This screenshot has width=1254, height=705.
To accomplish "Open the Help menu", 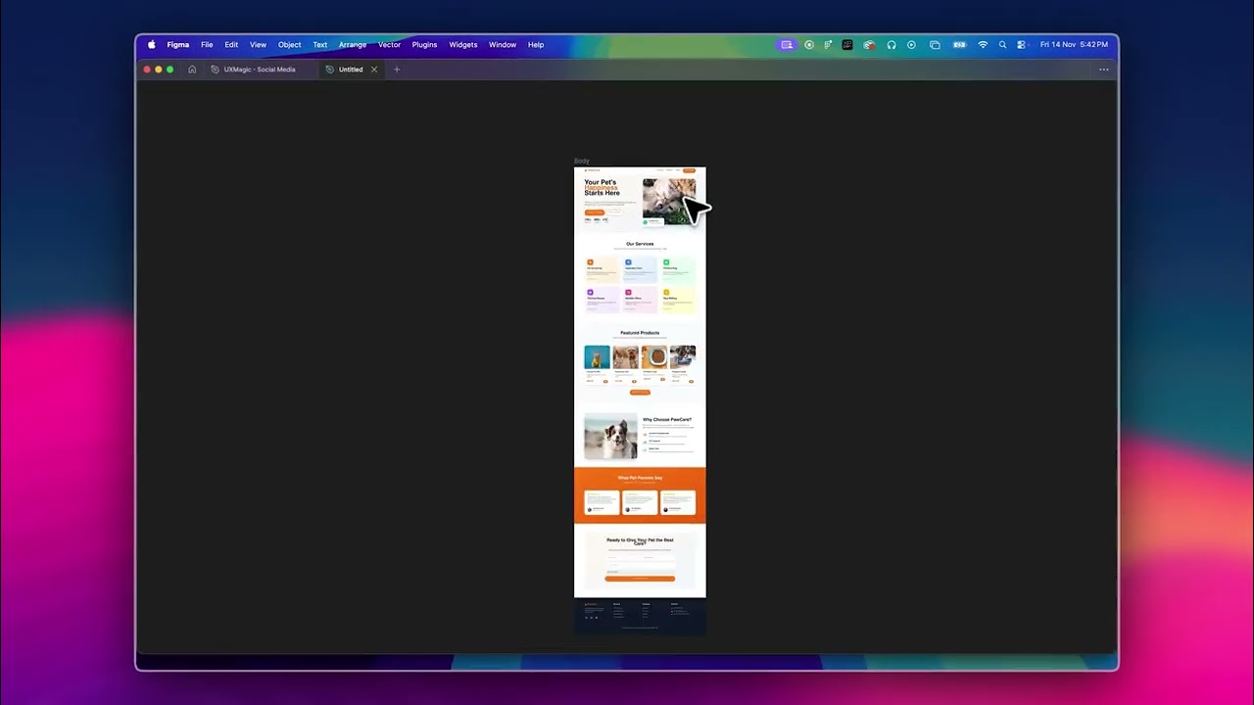I will tap(536, 45).
